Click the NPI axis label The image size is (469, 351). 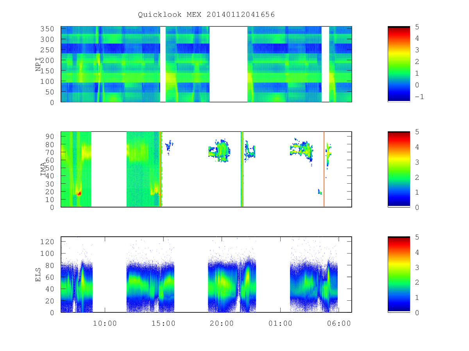coord(38,64)
